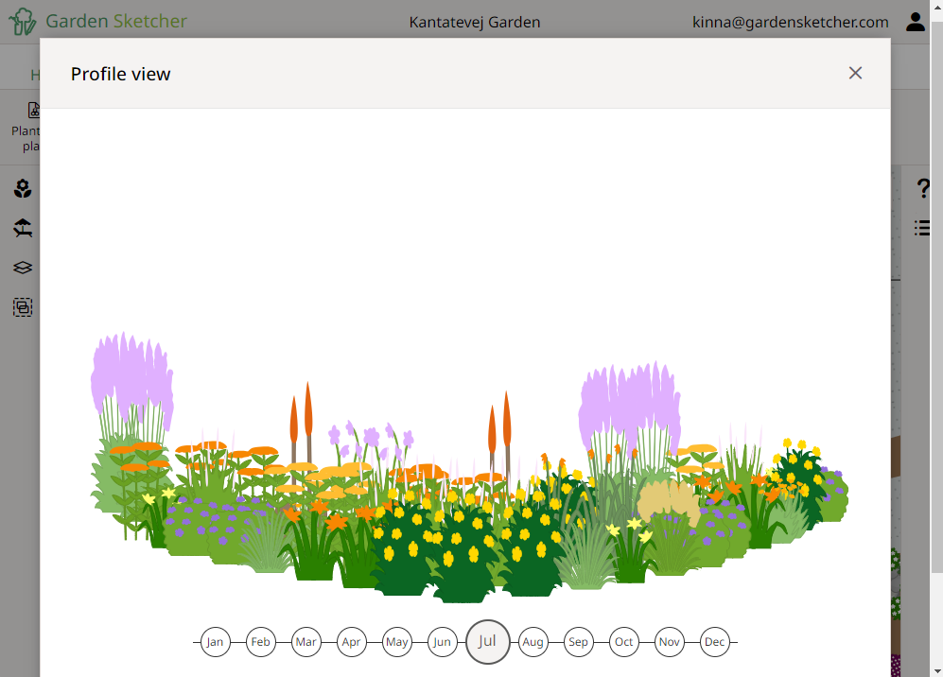Click the object grouping icon in the sidebar

22,307
